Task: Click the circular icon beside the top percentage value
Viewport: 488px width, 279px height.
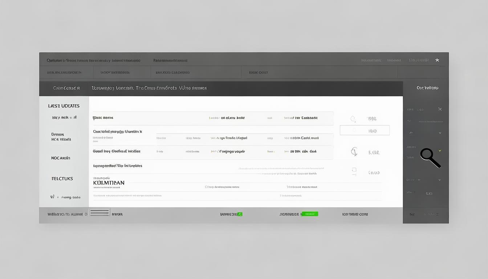Action: (353, 119)
